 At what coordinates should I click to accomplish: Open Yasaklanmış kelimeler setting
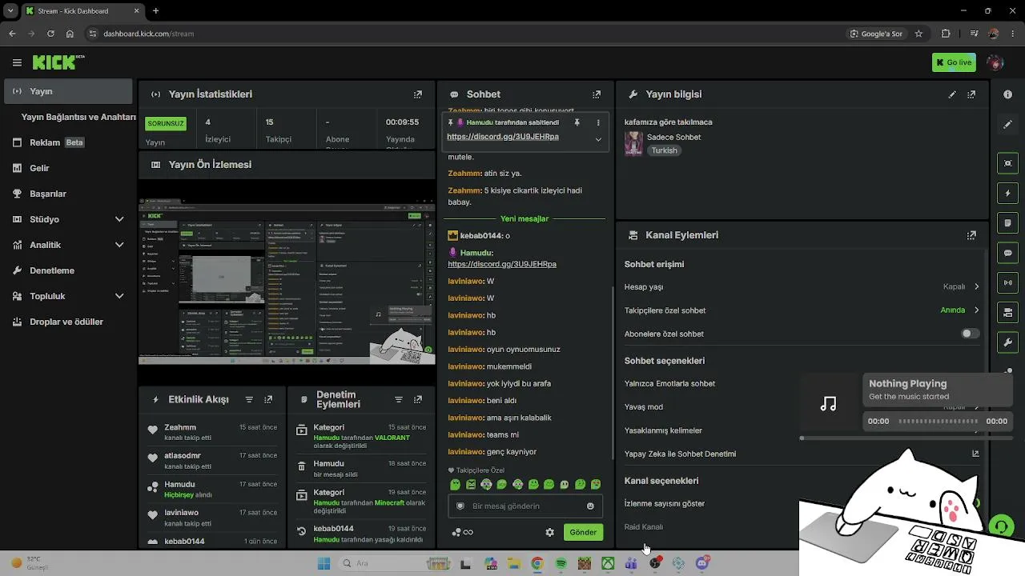pyautogui.click(x=802, y=430)
